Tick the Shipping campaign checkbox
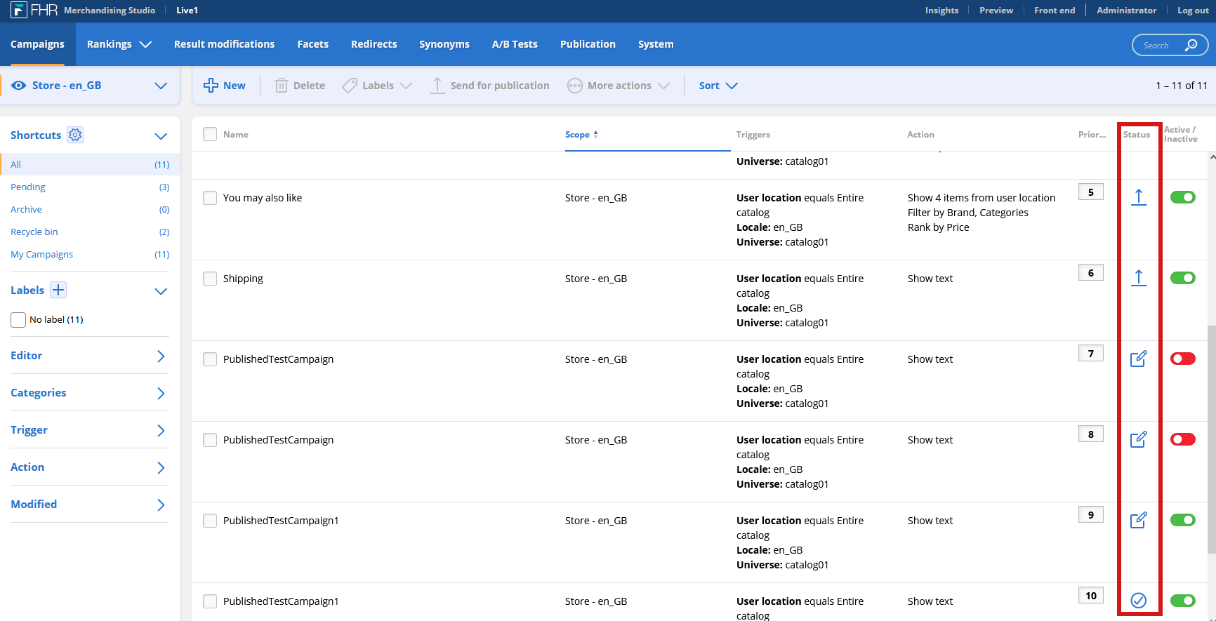Image resolution: width=1216 pixels, height=621 pixels. point(210,279)
